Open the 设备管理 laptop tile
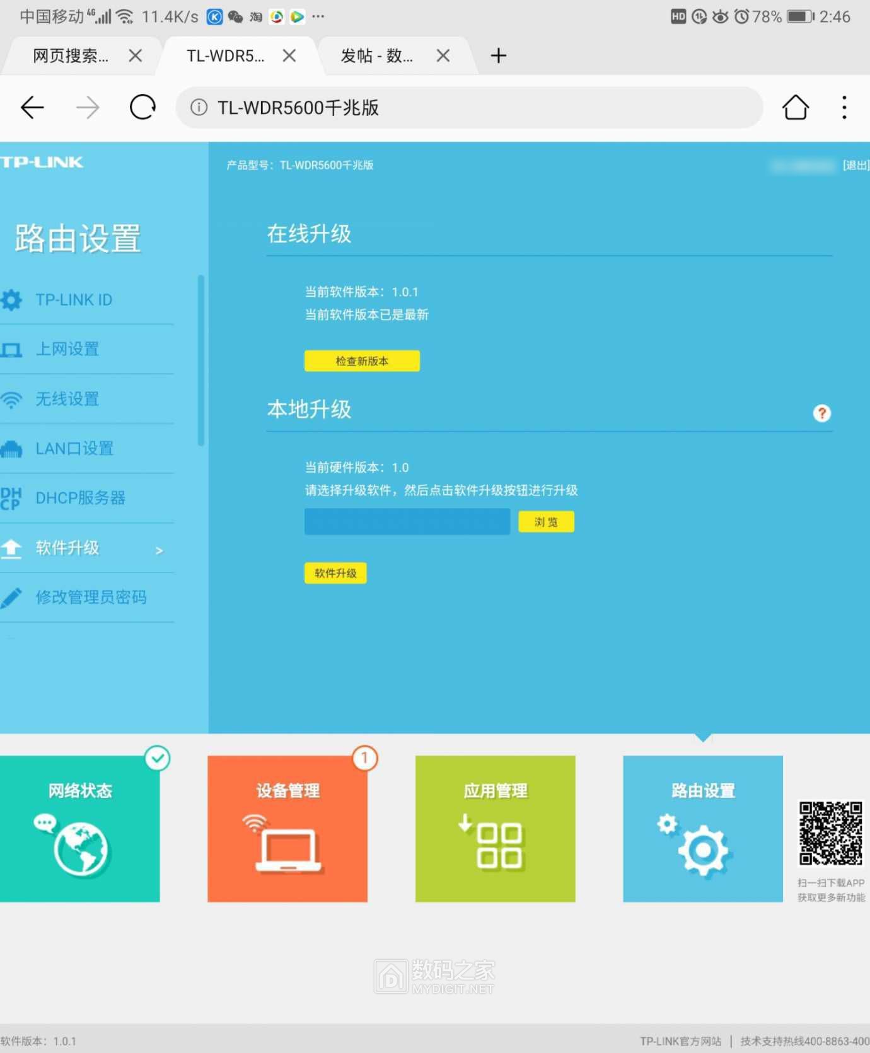The height and width of the screenshot is (1053, 870). pyautogui.click(x=287, y=829)
